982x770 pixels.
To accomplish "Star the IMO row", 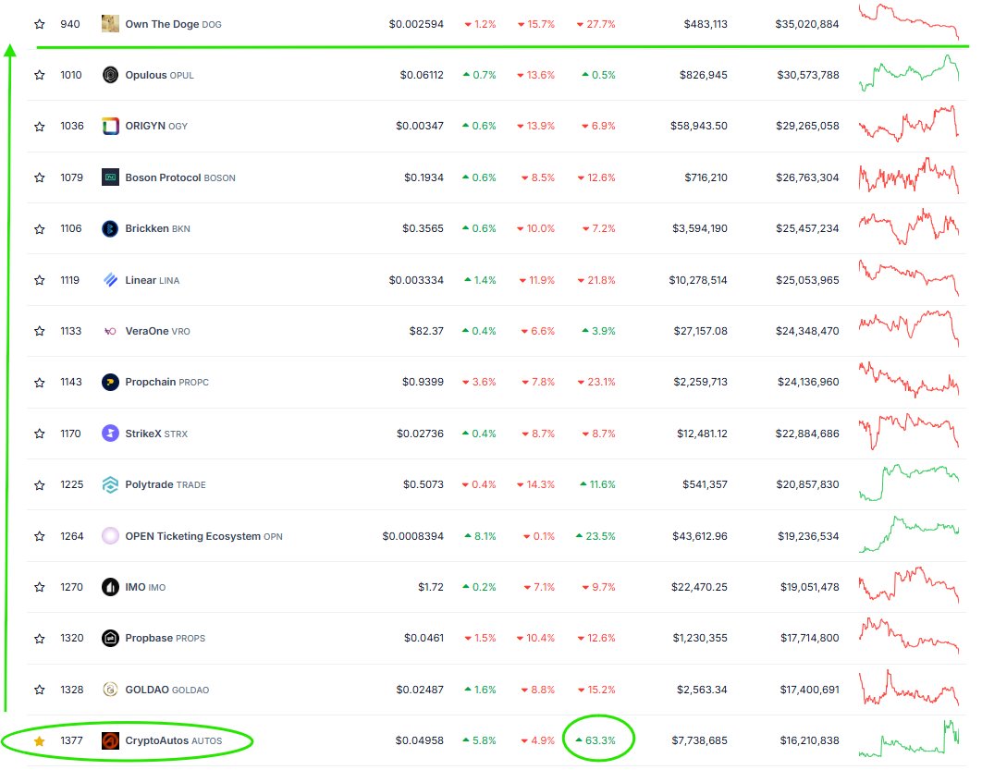I will (40, 587).
